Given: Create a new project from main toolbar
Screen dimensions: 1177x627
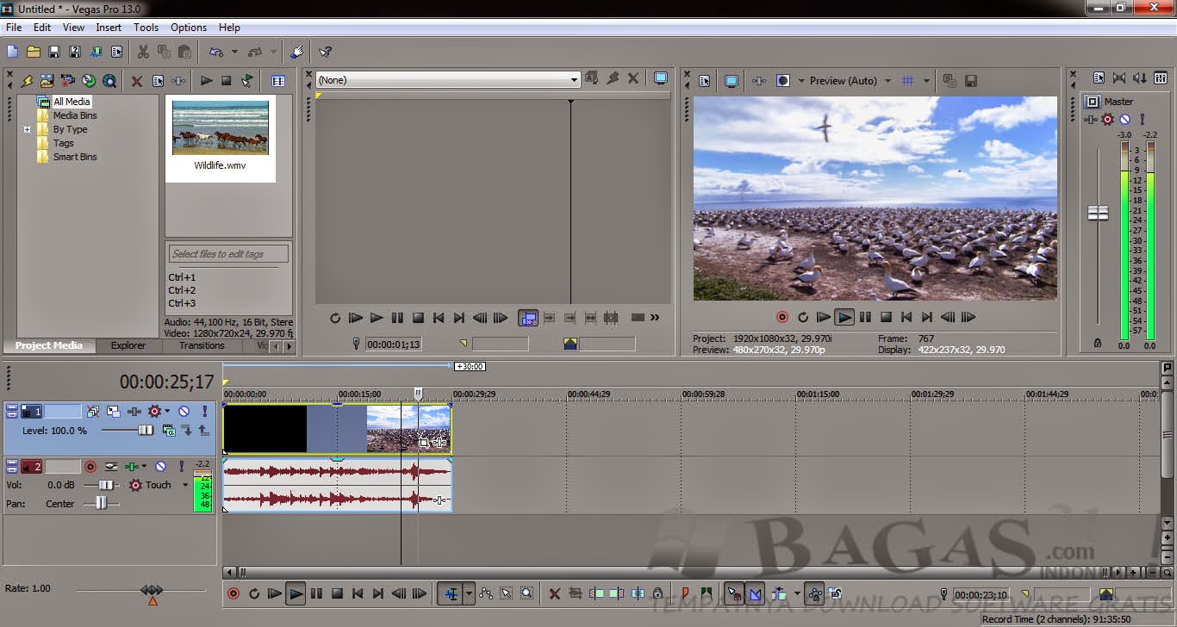Looking at the screenshot, I should pos(12,52).
